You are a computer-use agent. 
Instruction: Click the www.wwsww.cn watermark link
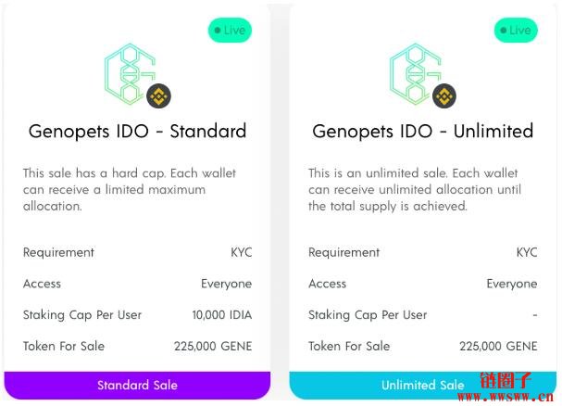506,397
